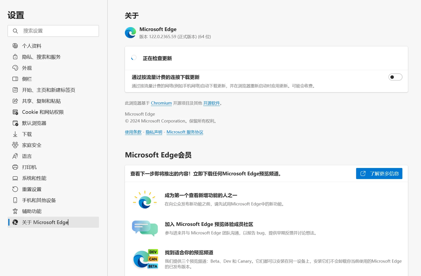
Task: Click the printer icon beside 打印机
Action: 15,167
